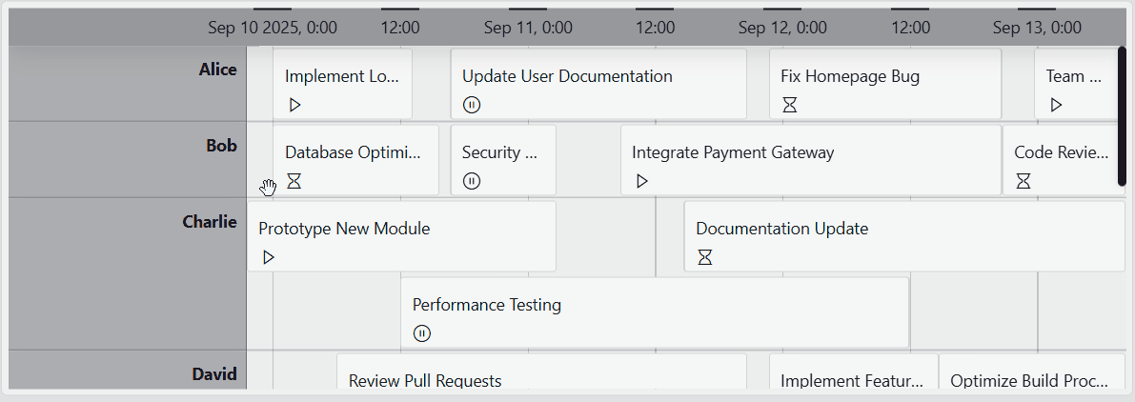Click Sep 12, 0:00 timeline marker
The height and width of the screenshot is (402, 1135).
(x=782, y=28)
